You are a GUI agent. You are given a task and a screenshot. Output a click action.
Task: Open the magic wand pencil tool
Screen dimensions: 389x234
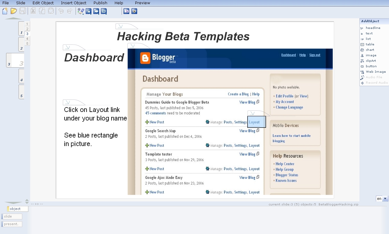81,11
